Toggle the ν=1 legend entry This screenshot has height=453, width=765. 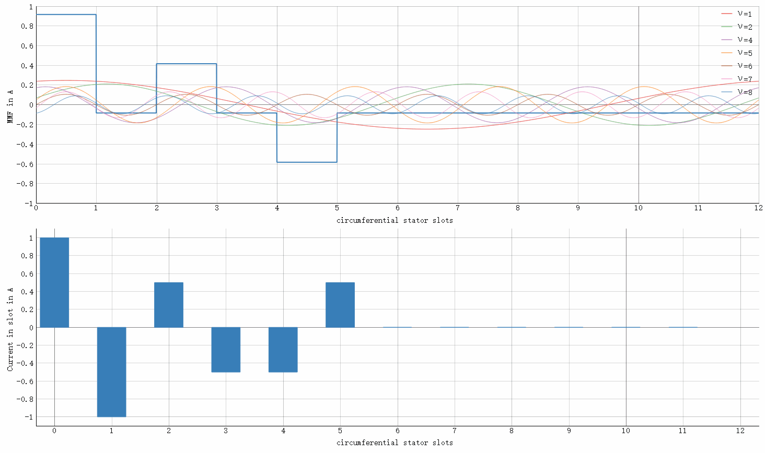pos(737,14)
